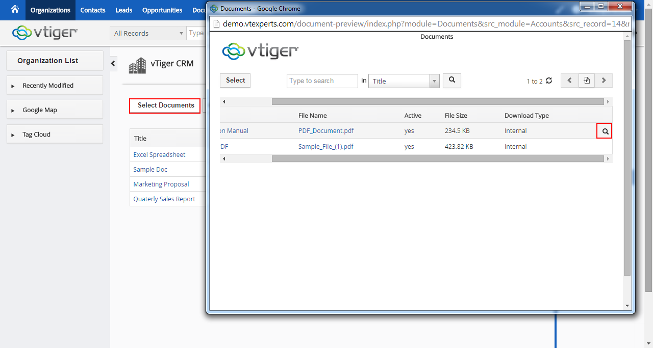Open the Title search field dropdown
The width and height of the screenshot is (653, 348).
(404, 81)
